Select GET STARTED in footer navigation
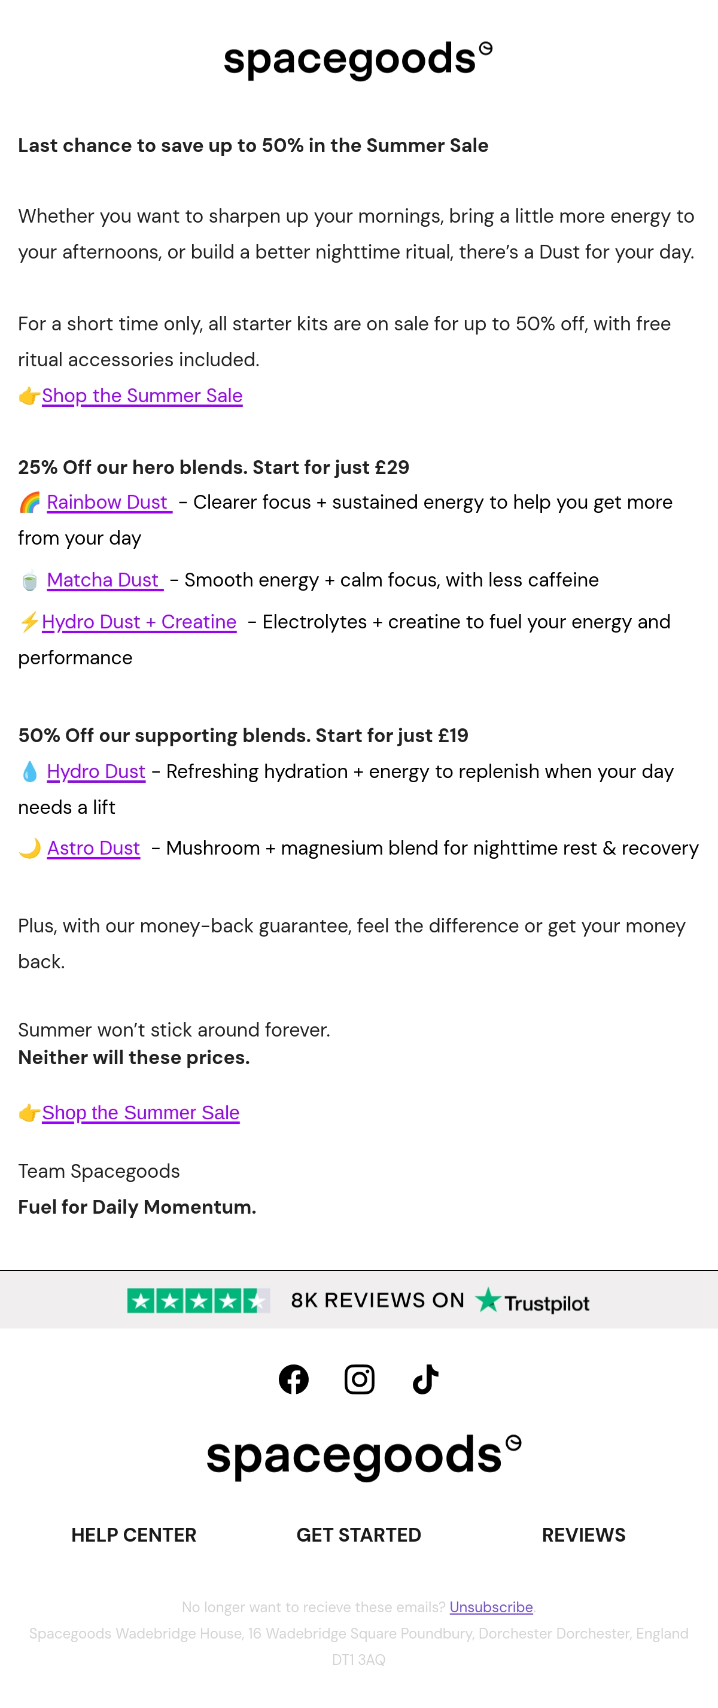The width and height of the screenshot is (718, 1708). pos(358,1535)
